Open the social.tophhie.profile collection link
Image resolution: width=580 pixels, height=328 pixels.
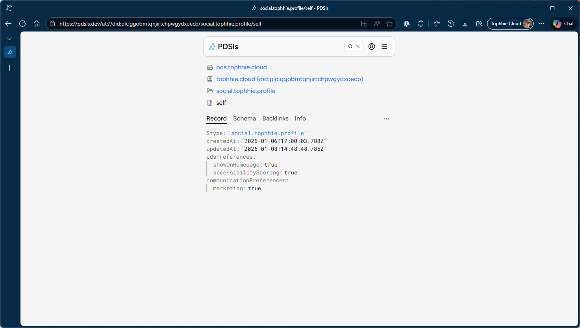(x=246, y=91)
